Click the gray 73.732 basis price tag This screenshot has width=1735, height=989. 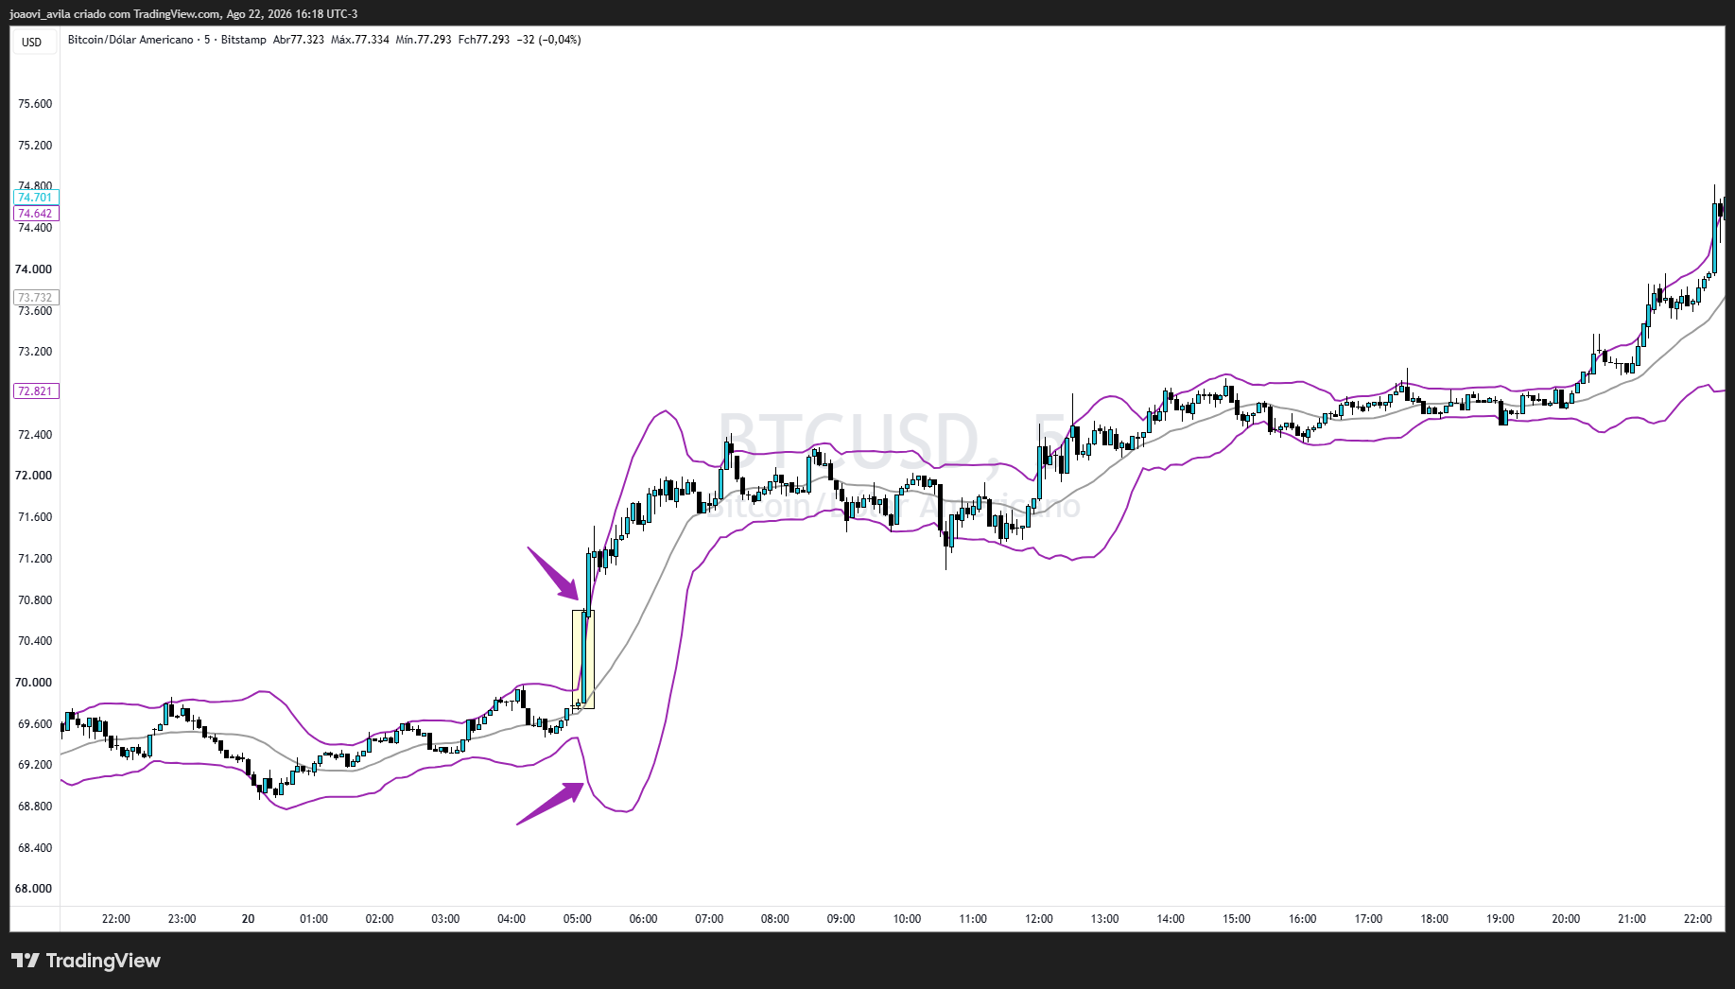coord(36,298)
